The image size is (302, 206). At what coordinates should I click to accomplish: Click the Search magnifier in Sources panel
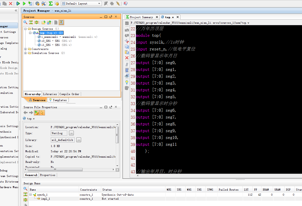[25, 22]
